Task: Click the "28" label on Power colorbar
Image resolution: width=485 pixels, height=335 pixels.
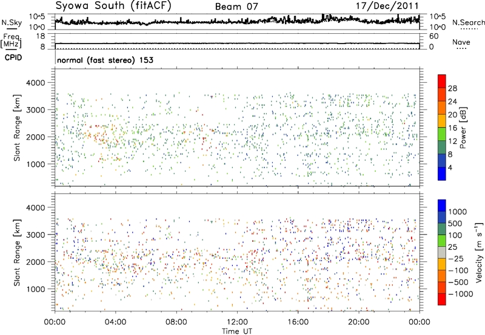Action: [452, 88]
